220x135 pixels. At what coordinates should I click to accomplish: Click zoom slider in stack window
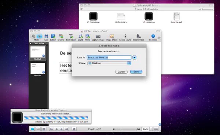[x=125, y=129]
